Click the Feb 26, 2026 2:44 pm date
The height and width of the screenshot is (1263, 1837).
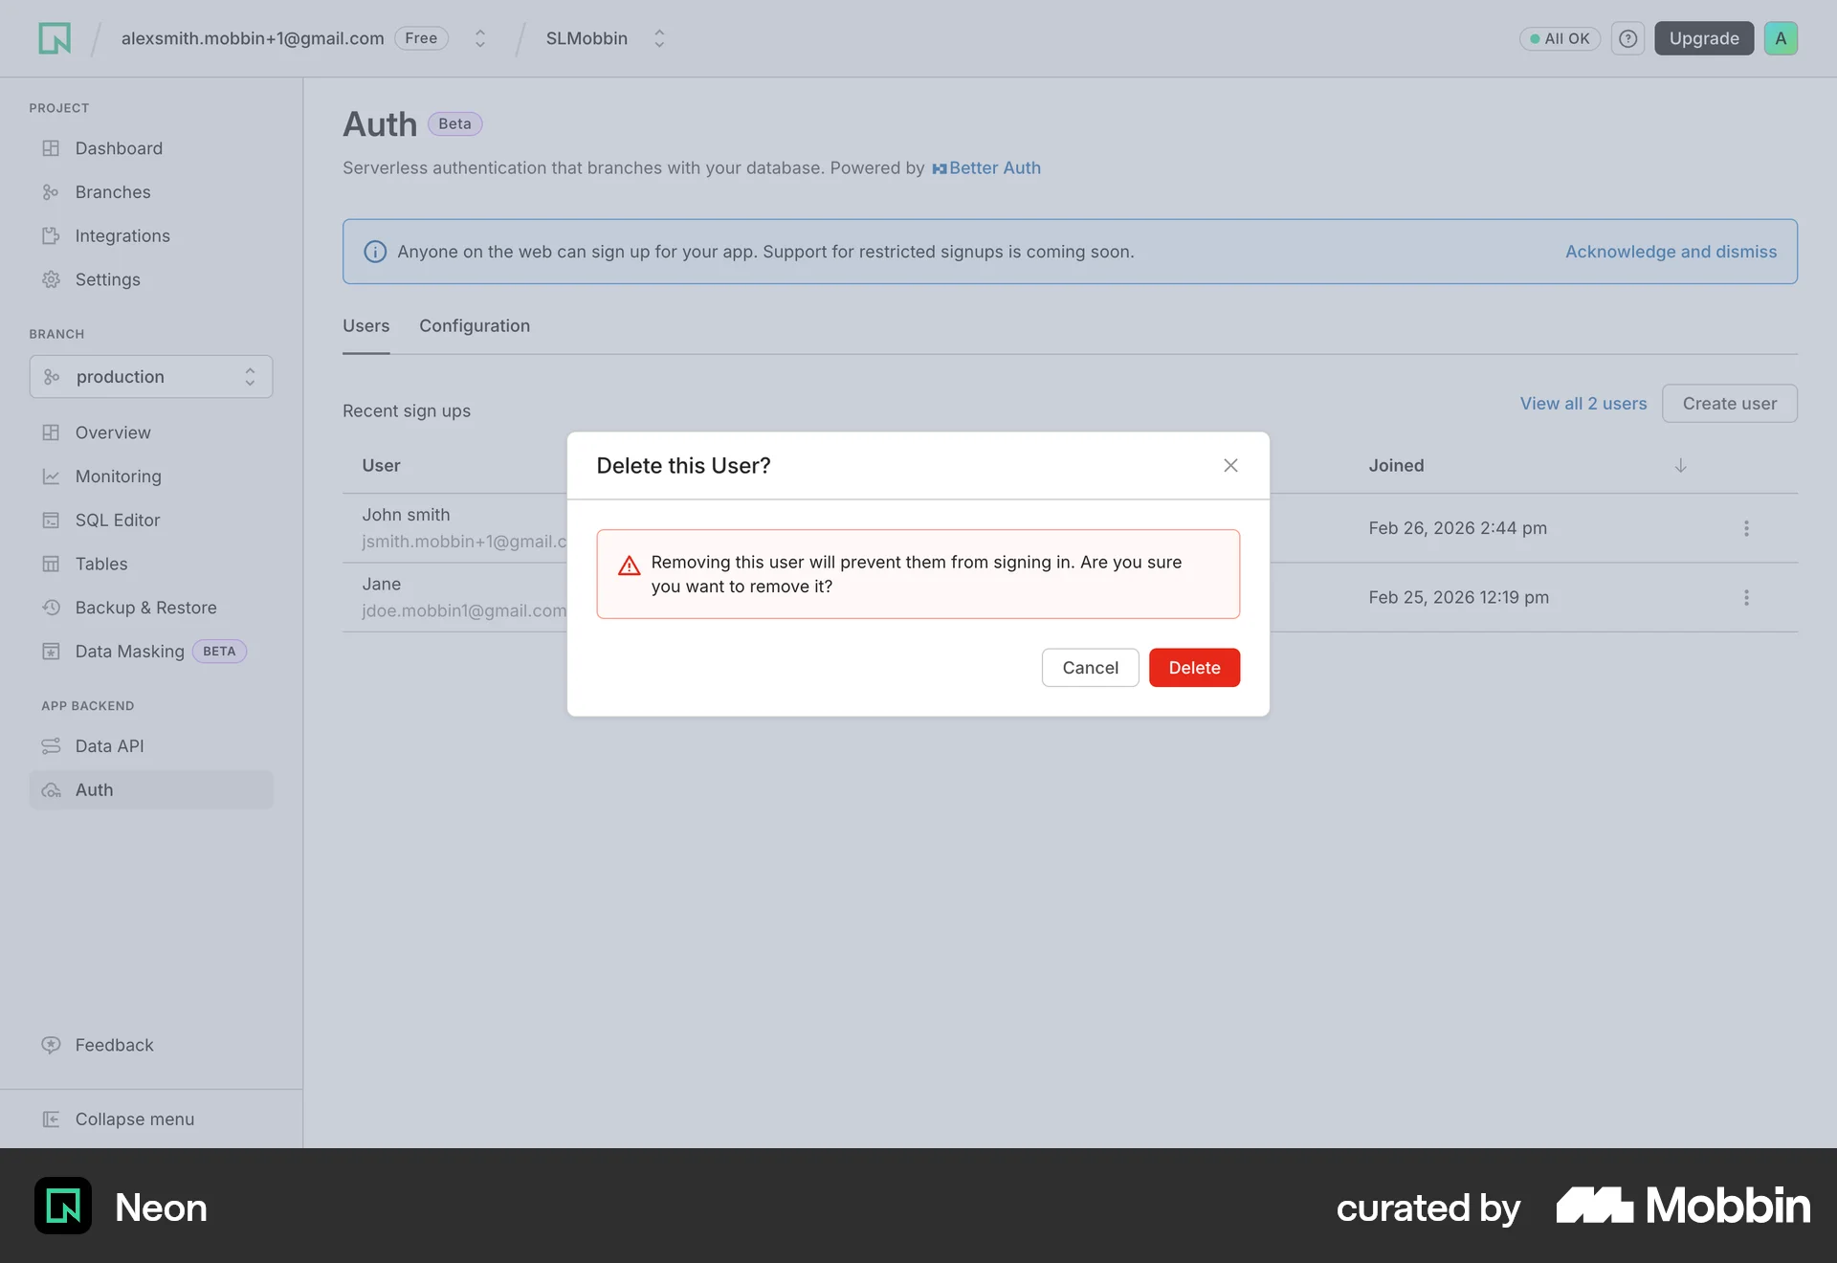click(x=1457, y=528)
